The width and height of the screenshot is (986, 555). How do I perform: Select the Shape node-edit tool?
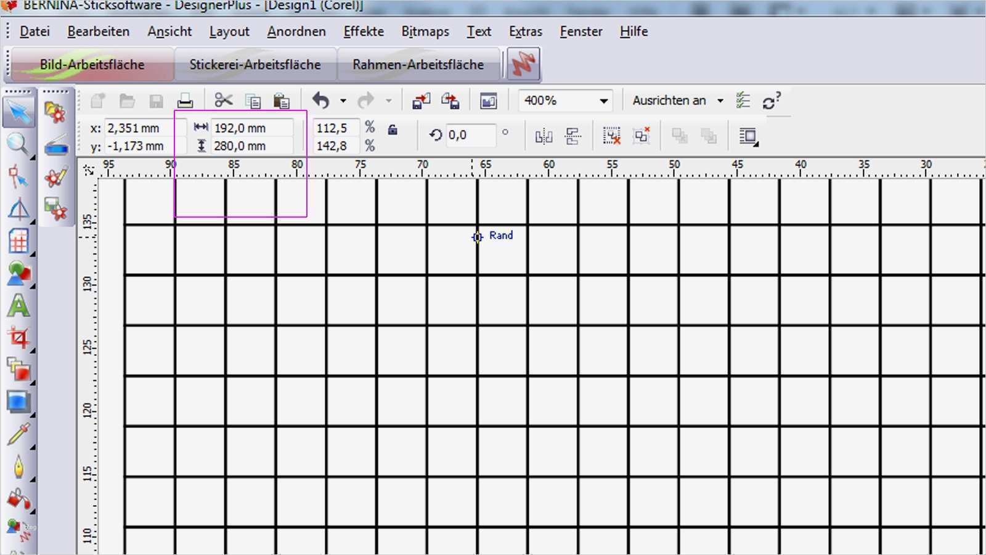(x=18, y=177)
